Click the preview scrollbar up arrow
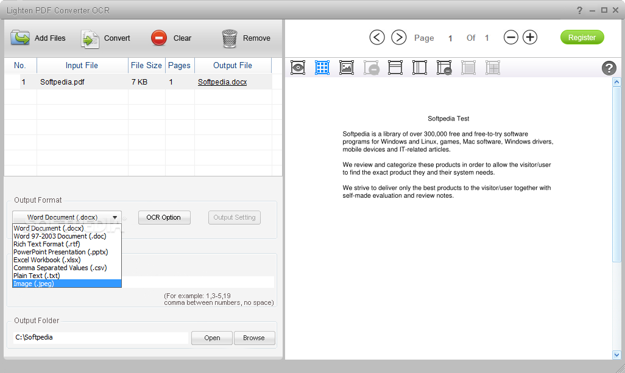 [x=616, y=82]
